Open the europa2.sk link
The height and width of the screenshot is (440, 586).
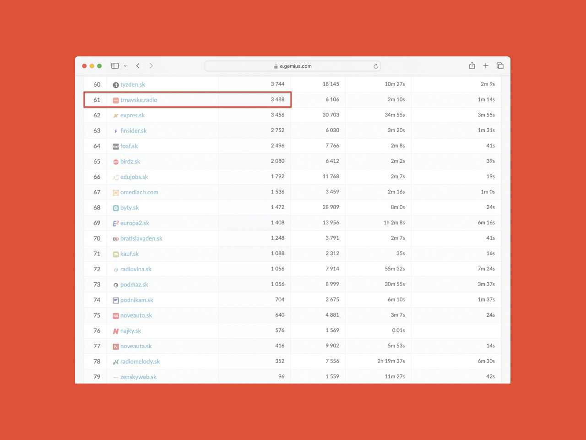135,223
